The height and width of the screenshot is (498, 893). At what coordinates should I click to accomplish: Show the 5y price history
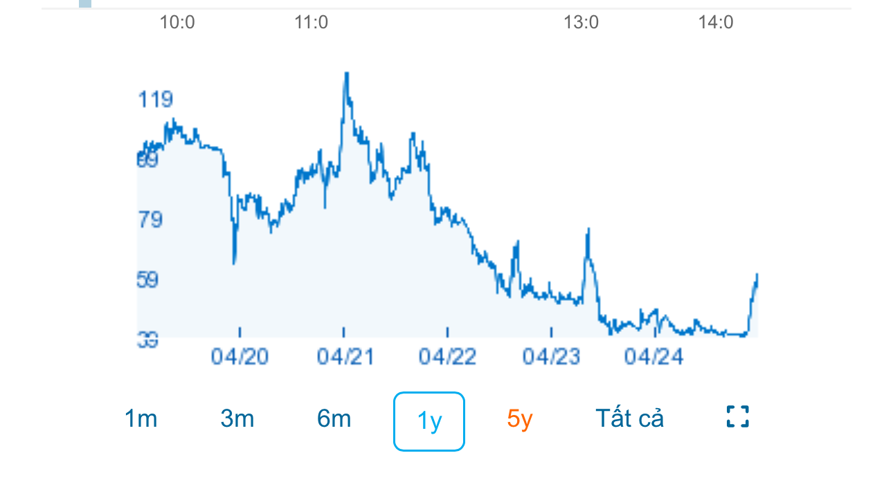(520, 419)
